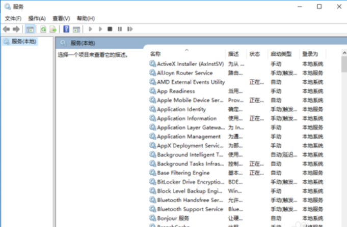Click the Back arrow in the toolbar
Image resolution: width=347 pixels, height=227 pixels.
click(x=6, y=29)
